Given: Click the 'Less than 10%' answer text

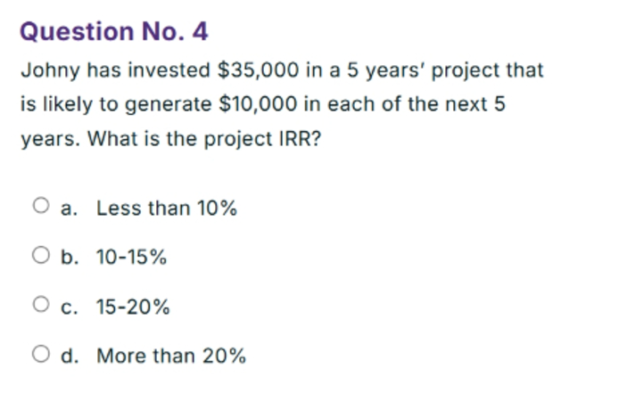Looking at the screenshot, I should (167, 208).
